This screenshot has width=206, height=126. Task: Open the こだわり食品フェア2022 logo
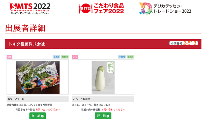[x=101, y=9]
